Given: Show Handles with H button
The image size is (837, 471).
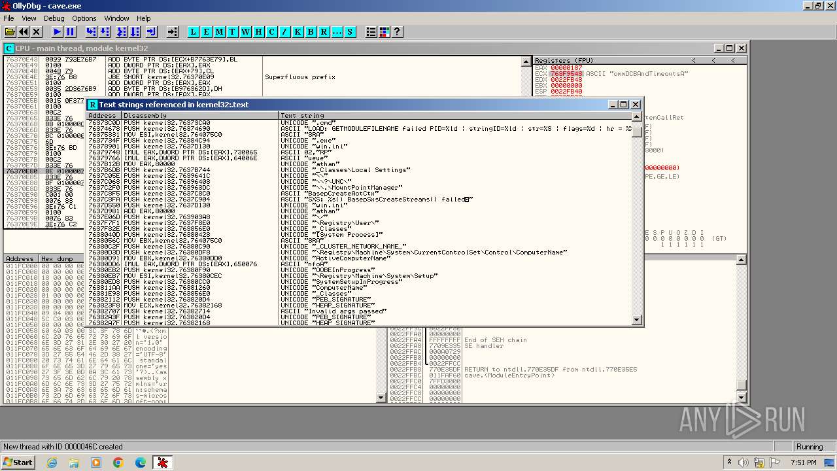Looking at the screenshot, I should click(x=259, y=31).
